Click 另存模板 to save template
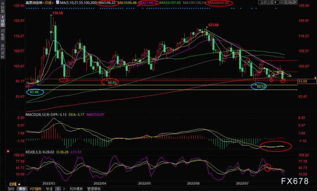Screen dimensions: 317x191 76,189
